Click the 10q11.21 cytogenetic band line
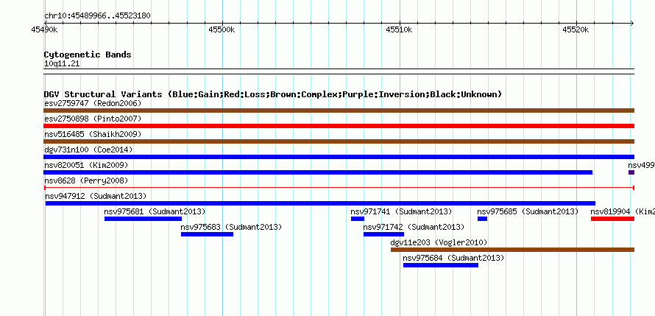This screenshot has width=655, height=316. [x=339, y=71]
